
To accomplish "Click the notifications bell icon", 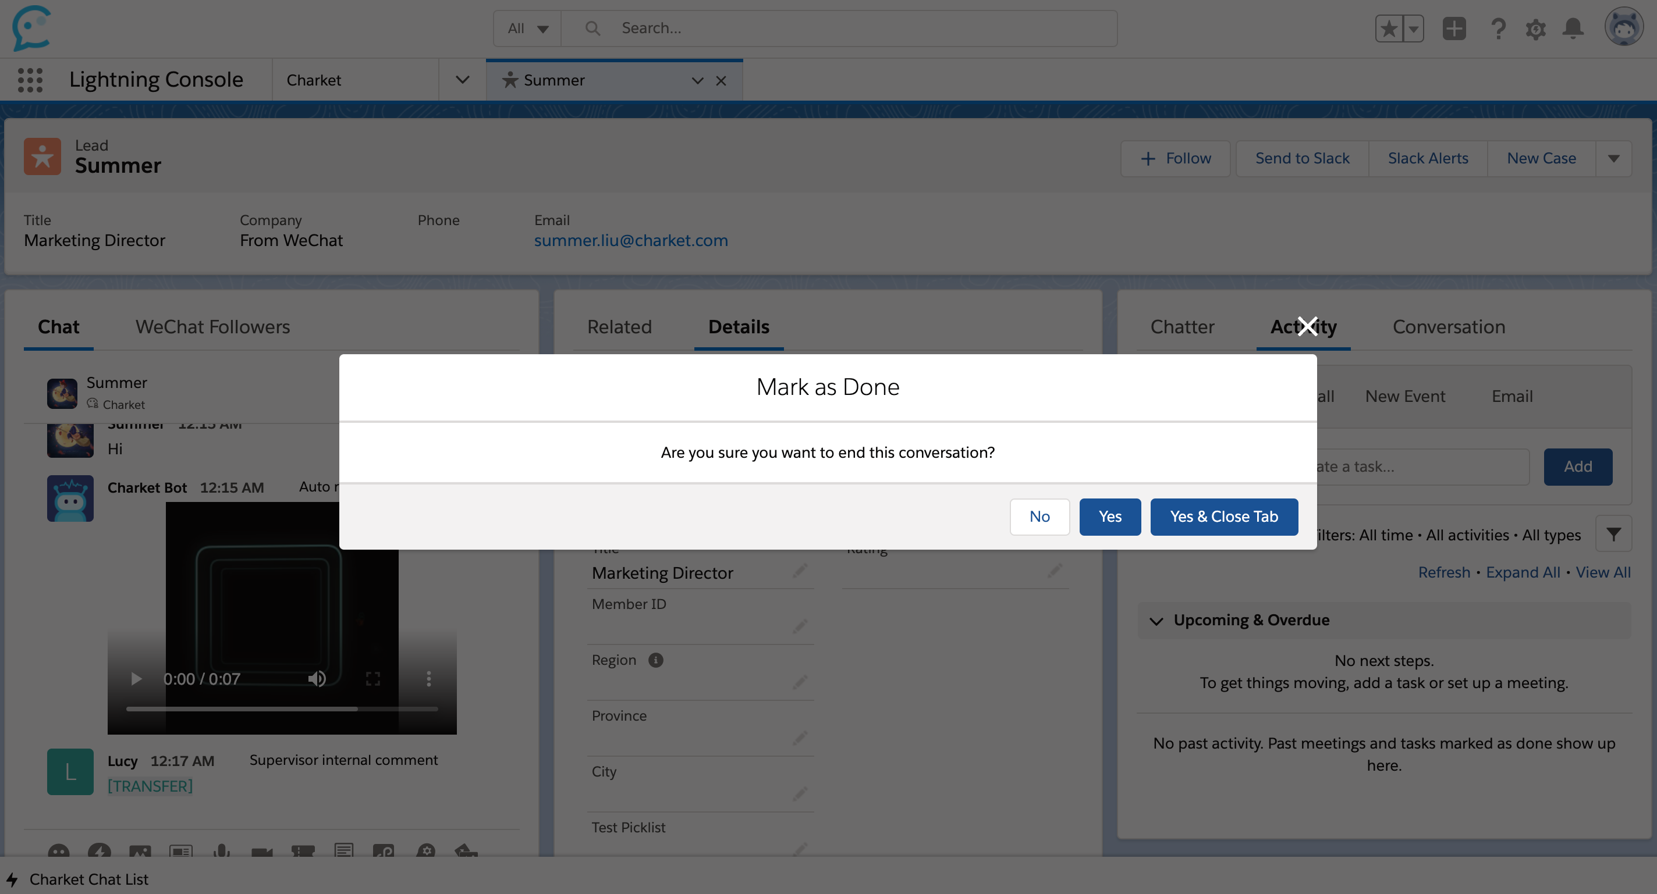I will click(1573, 29).
